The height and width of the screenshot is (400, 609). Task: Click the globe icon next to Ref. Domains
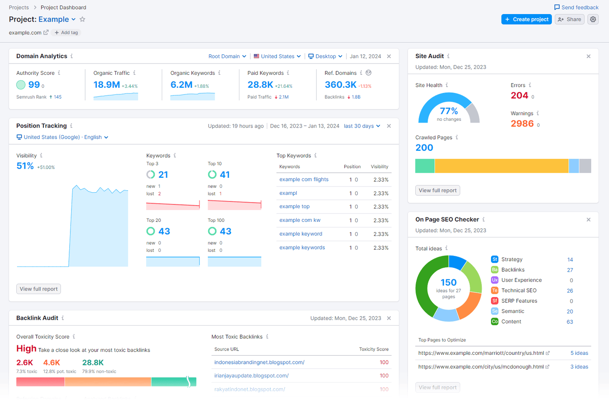coord(368,73)
